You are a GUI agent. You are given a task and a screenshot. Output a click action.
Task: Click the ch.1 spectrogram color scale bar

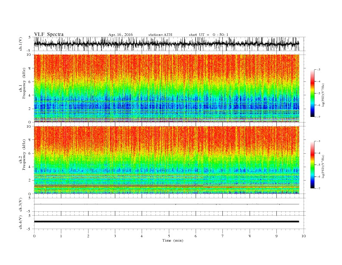(x=312, y=93)
